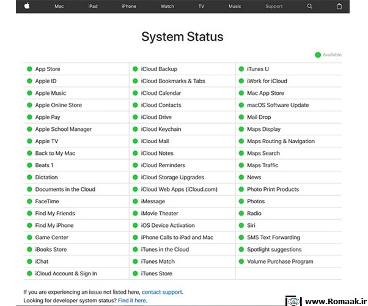368x306 pixels.
Task: Open the TV menu item
Action: (201, 6)
